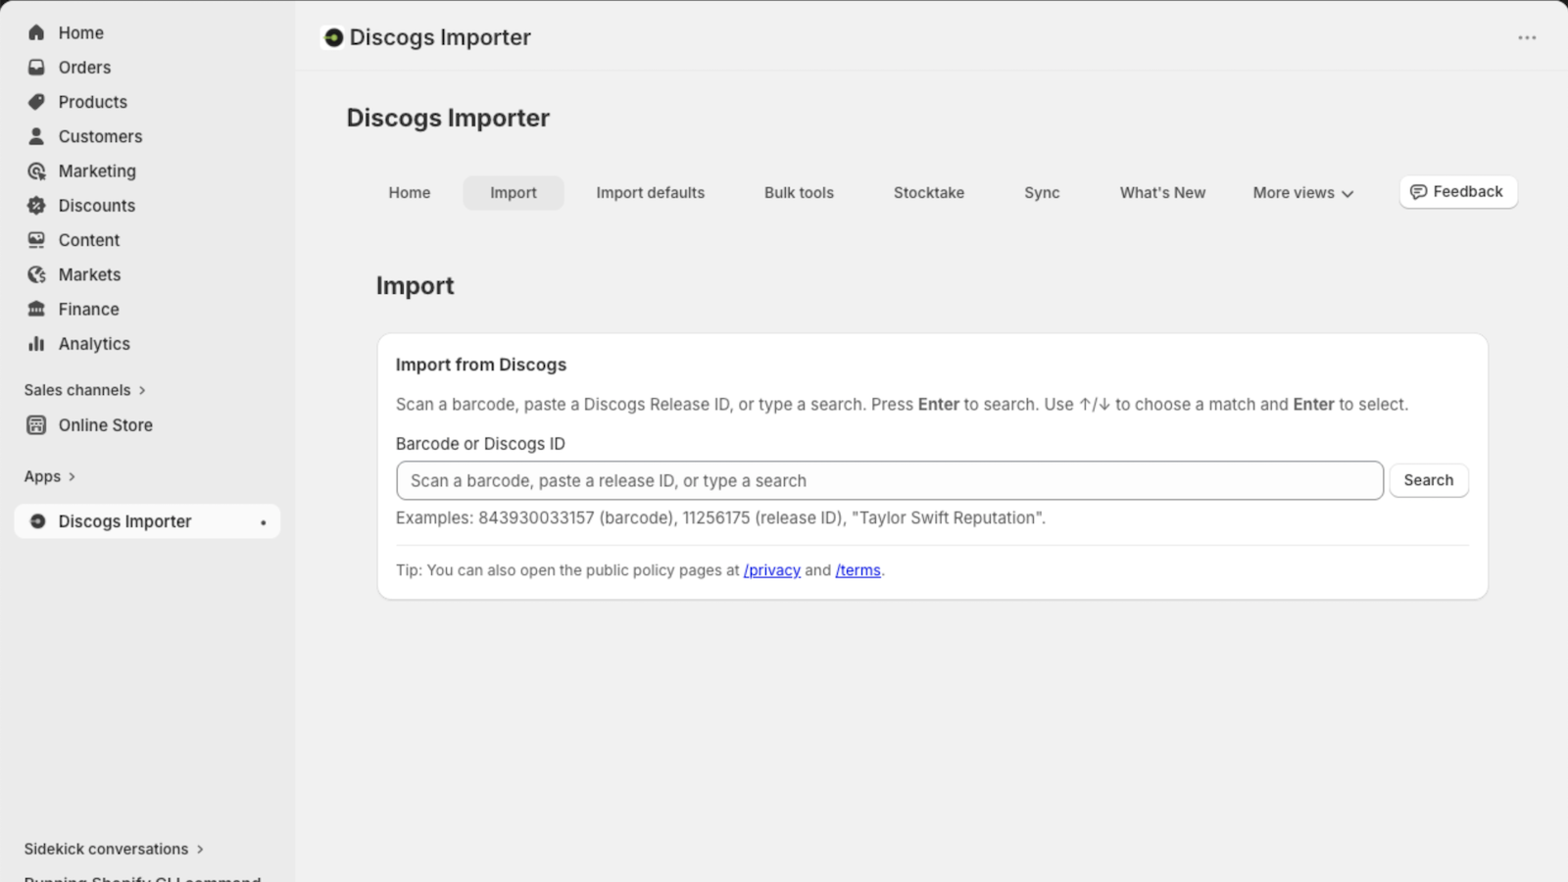Image resolution: width=1568 pixels, height=882 pixels.
Task: Expand the Apps section
Action: tap(50, 476)
